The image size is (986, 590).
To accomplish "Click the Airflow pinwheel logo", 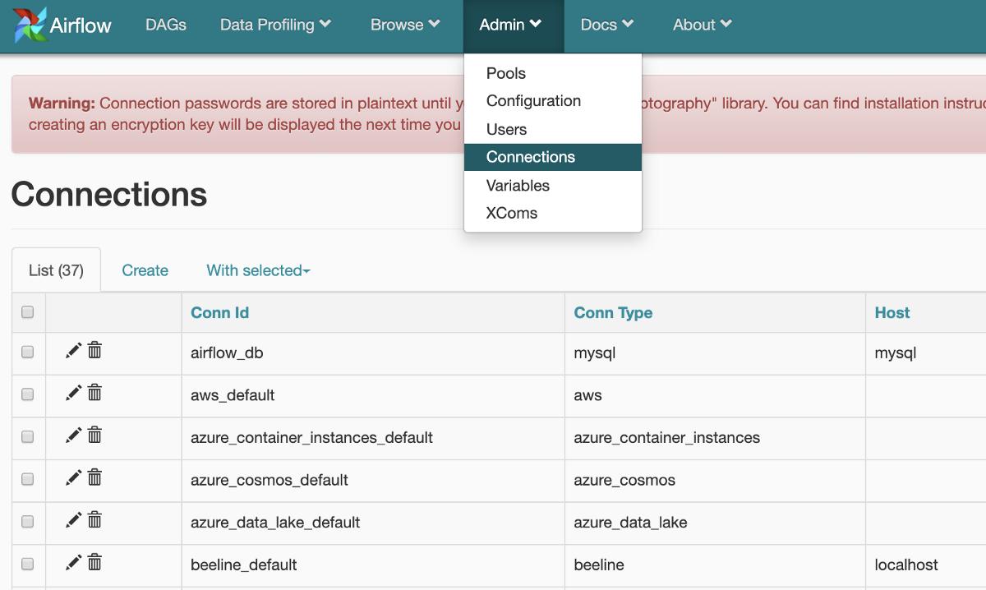I will coord(30,25).
